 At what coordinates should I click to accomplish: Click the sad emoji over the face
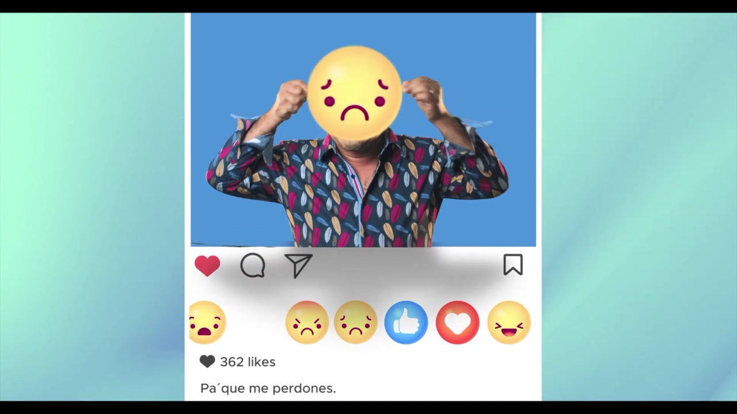point(355,94)
